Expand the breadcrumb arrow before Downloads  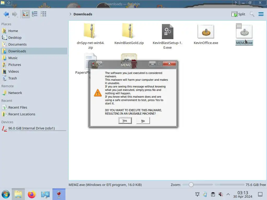coord(70,14)
